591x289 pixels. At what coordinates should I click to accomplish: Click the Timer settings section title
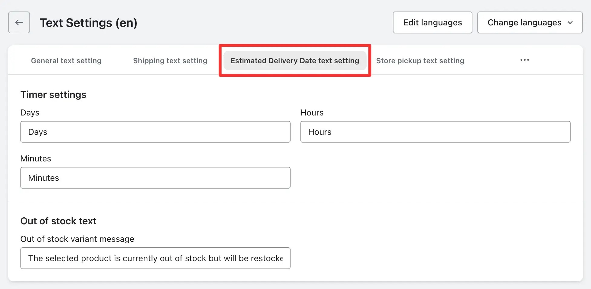coord(53,94)
